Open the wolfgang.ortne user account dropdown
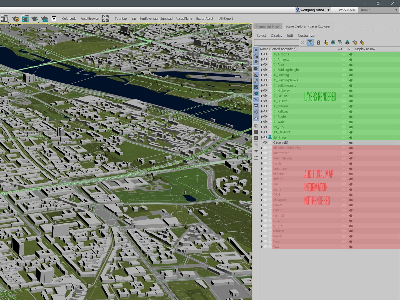The image size is (400, 300). click(313, 10)
